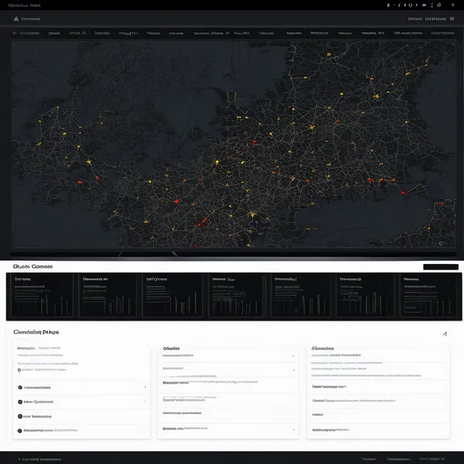Click the first status icon in top bar
The width and height of the screenshot is (464, 464).
[388, 5]
